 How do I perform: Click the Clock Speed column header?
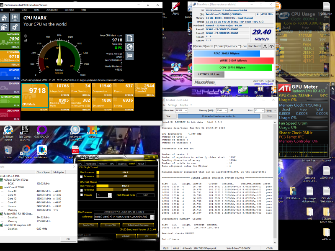tap(44, 172)
